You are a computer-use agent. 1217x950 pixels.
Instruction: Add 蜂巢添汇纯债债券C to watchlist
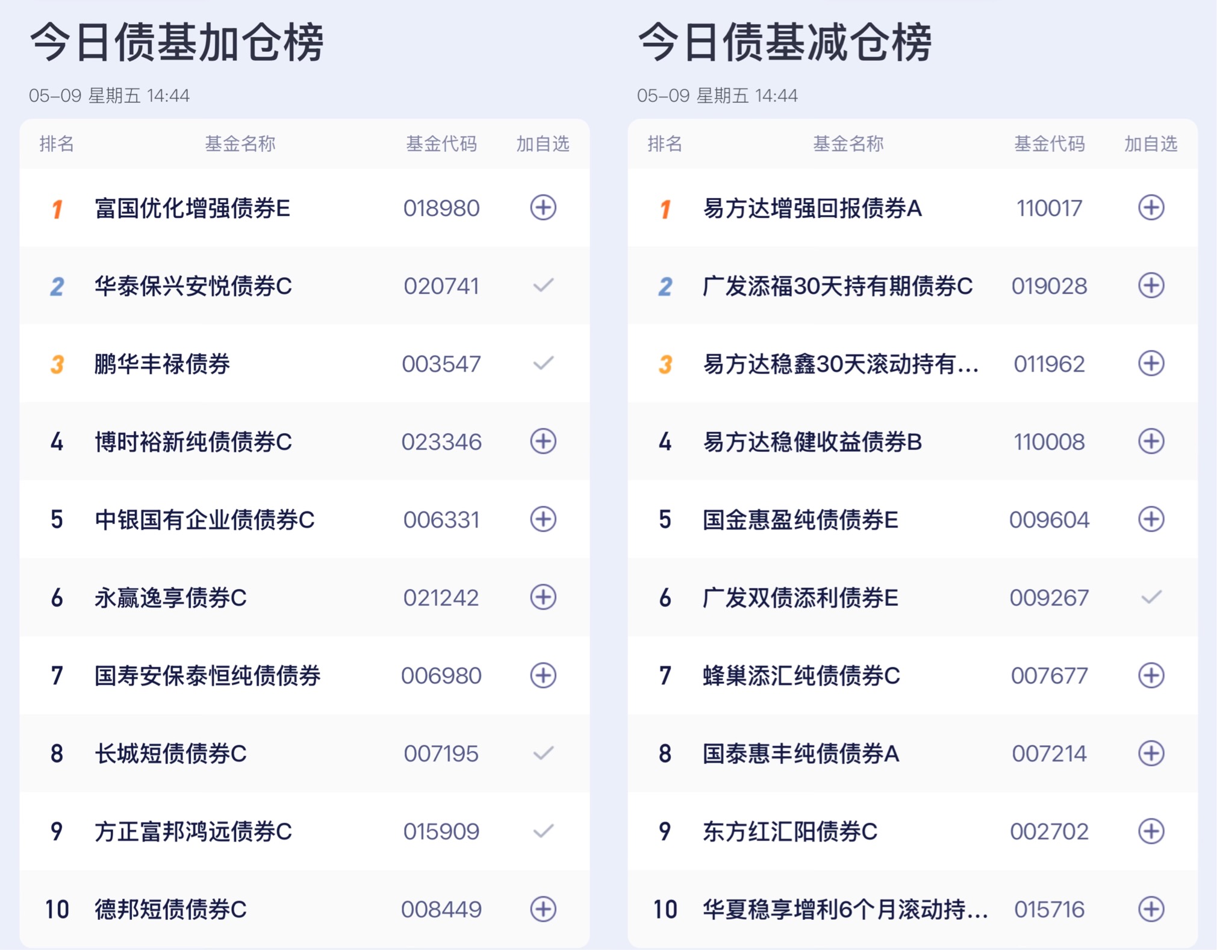1151,675
